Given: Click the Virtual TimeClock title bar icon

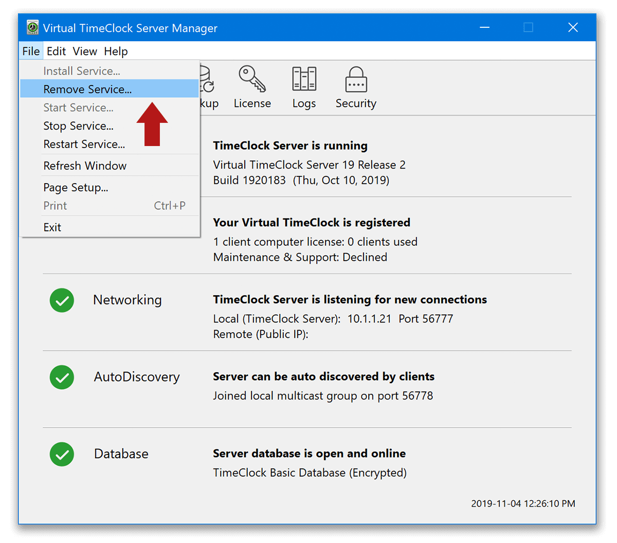Looking at the screenshot, I should [32, 27].
